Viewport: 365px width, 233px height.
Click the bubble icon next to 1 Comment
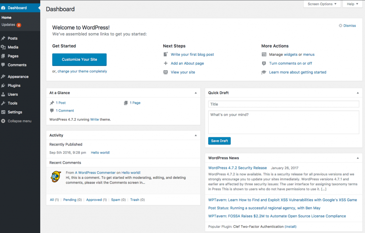tap(52, 111)
